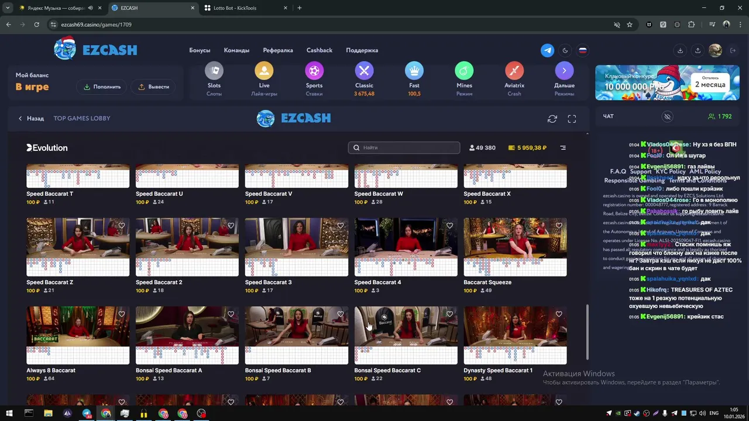Bookmark this page with star icon
The height and width of the screenshot is (421, 749).
630,25
